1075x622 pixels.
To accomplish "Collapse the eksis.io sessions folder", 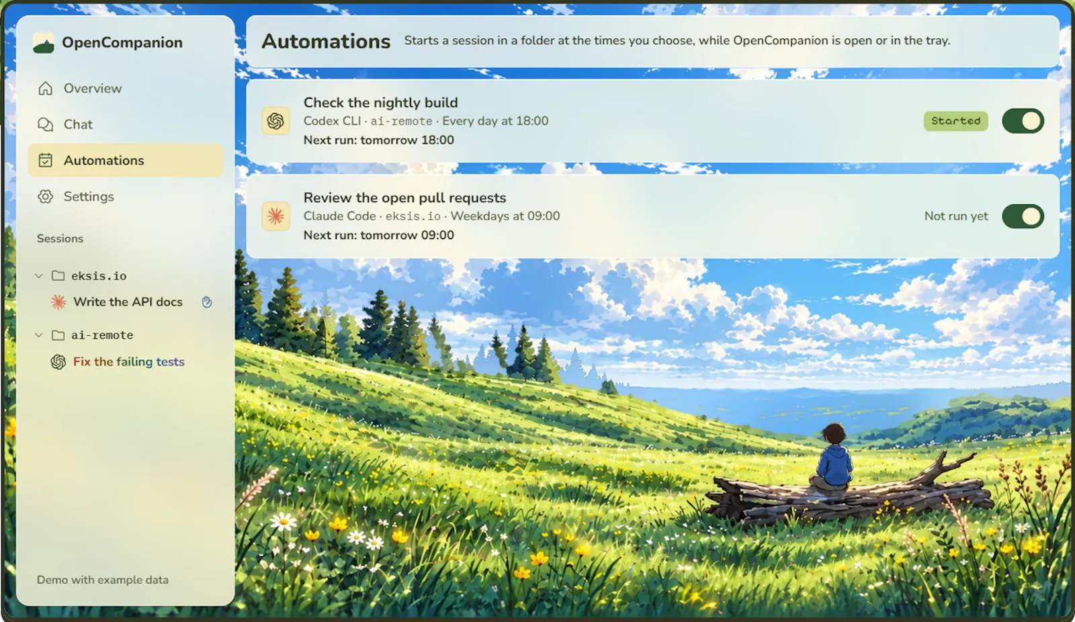I will [39, 275].
